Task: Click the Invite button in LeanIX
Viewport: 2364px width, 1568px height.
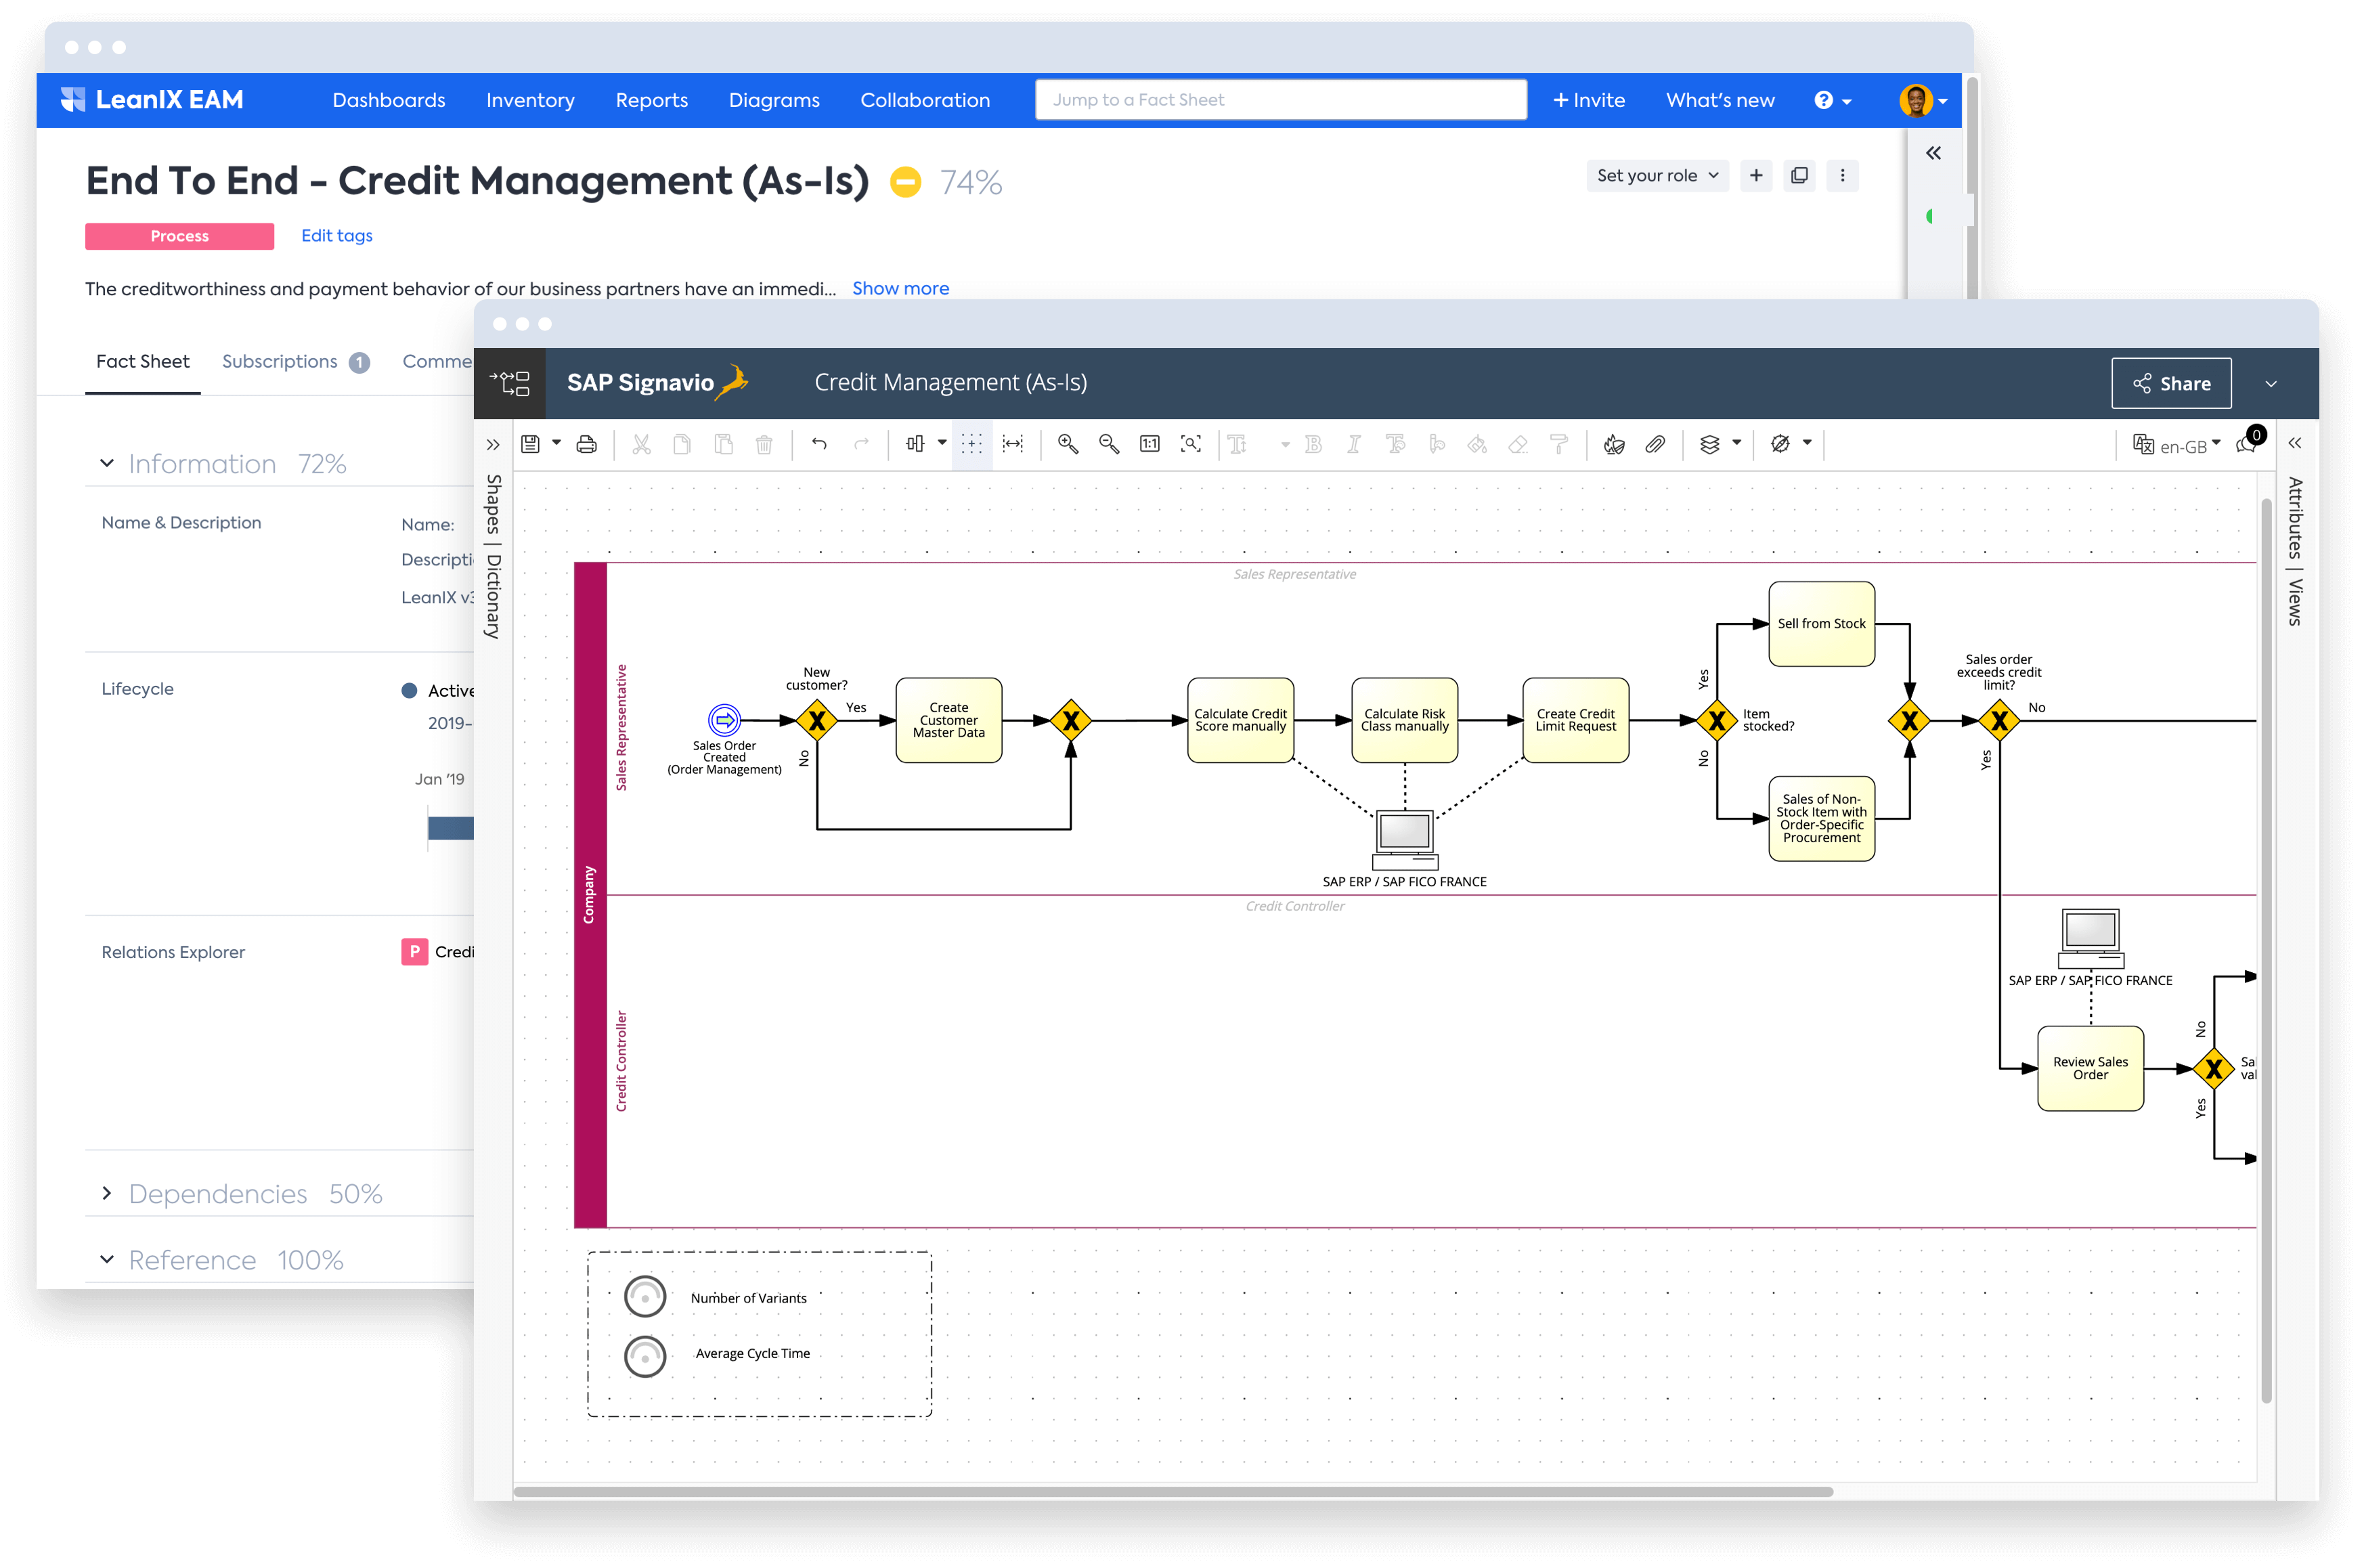Action: [x=1588, y=100]
